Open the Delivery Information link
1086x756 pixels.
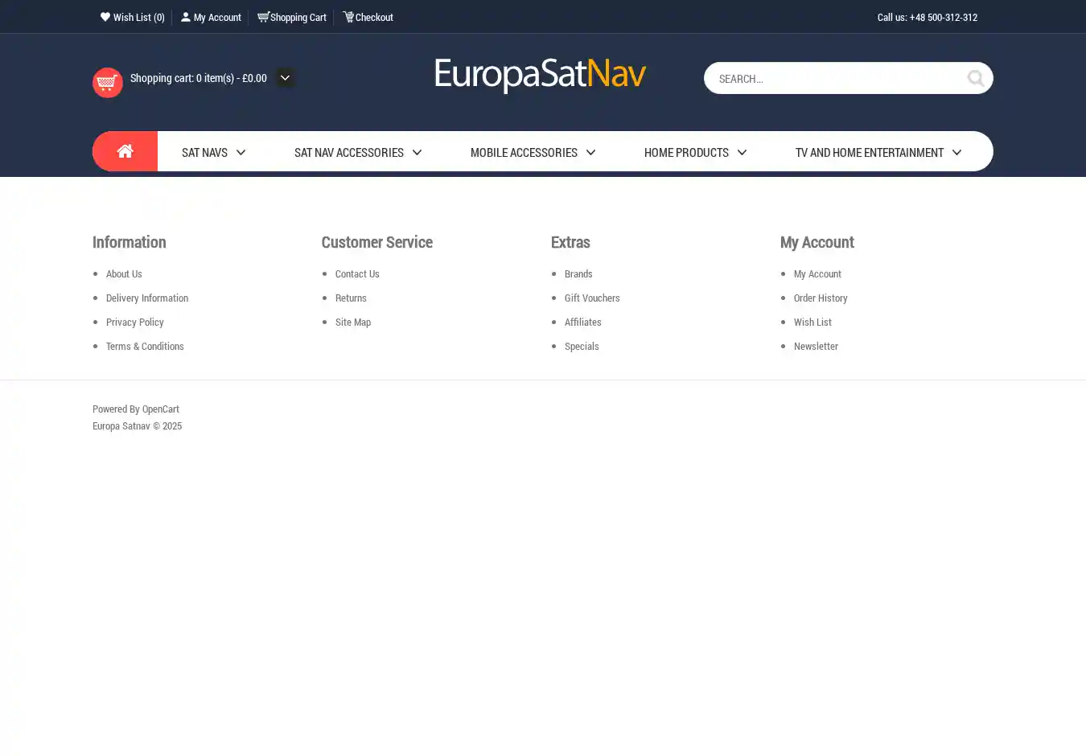click(x=147, y=298)
